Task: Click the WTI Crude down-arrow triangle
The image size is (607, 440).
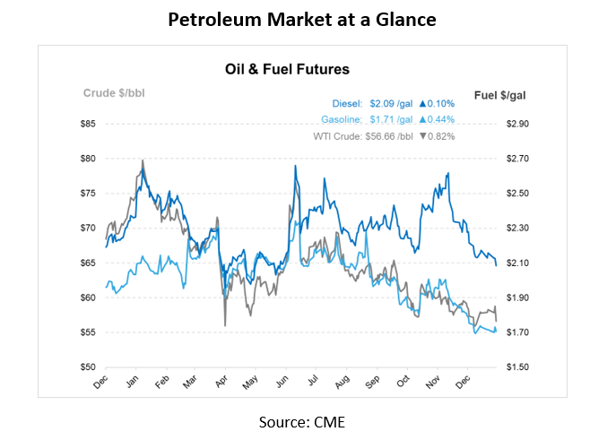Action: click(422, 136)
